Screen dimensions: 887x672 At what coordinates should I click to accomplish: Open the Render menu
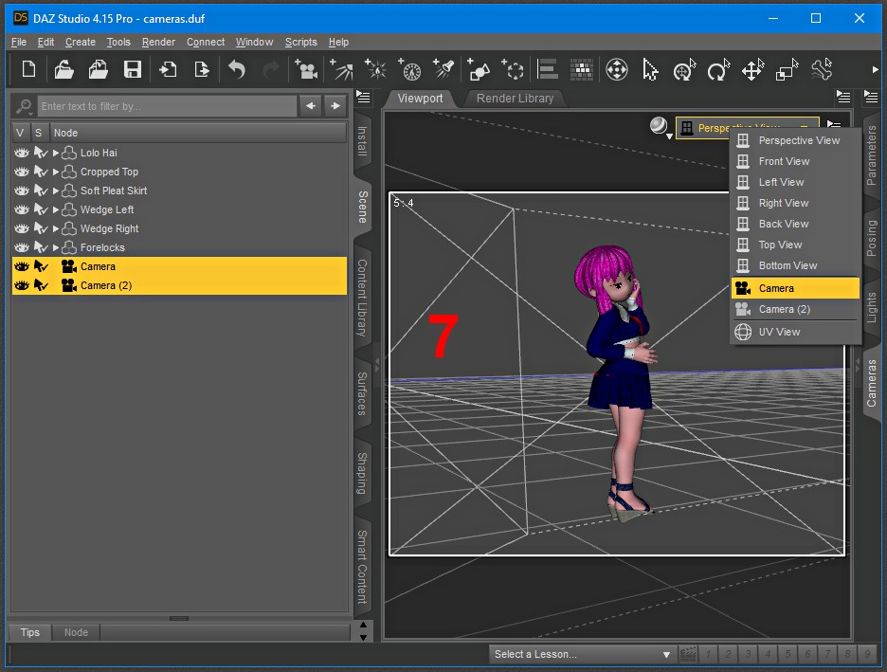pos(158,42)
